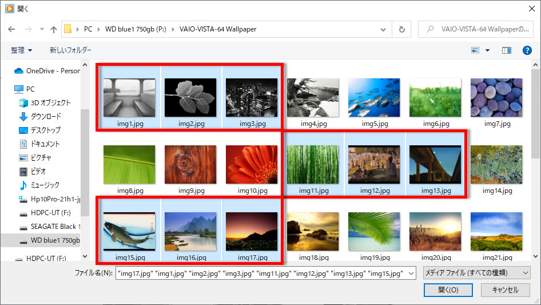
Task: Toggle the preview pane icon
Action: tap(506, 50)
